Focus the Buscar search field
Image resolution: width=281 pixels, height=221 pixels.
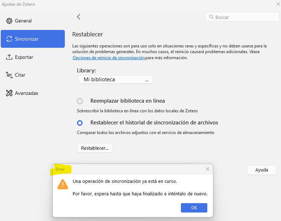(242, 17)
